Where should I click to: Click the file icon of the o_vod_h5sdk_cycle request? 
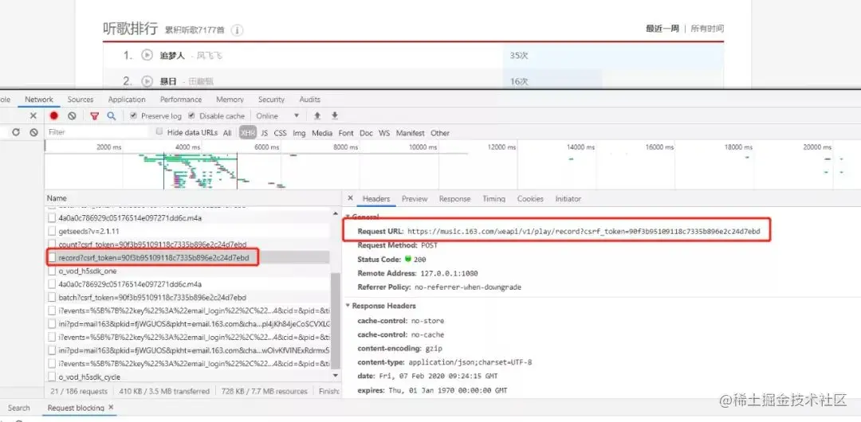pos(52,377)
